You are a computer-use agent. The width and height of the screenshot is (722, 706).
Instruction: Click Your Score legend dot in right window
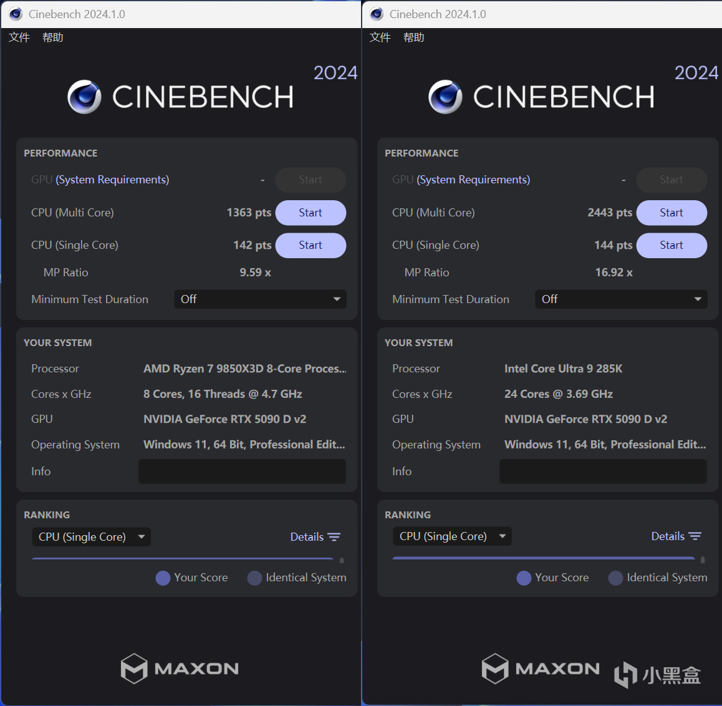point(524,578)
